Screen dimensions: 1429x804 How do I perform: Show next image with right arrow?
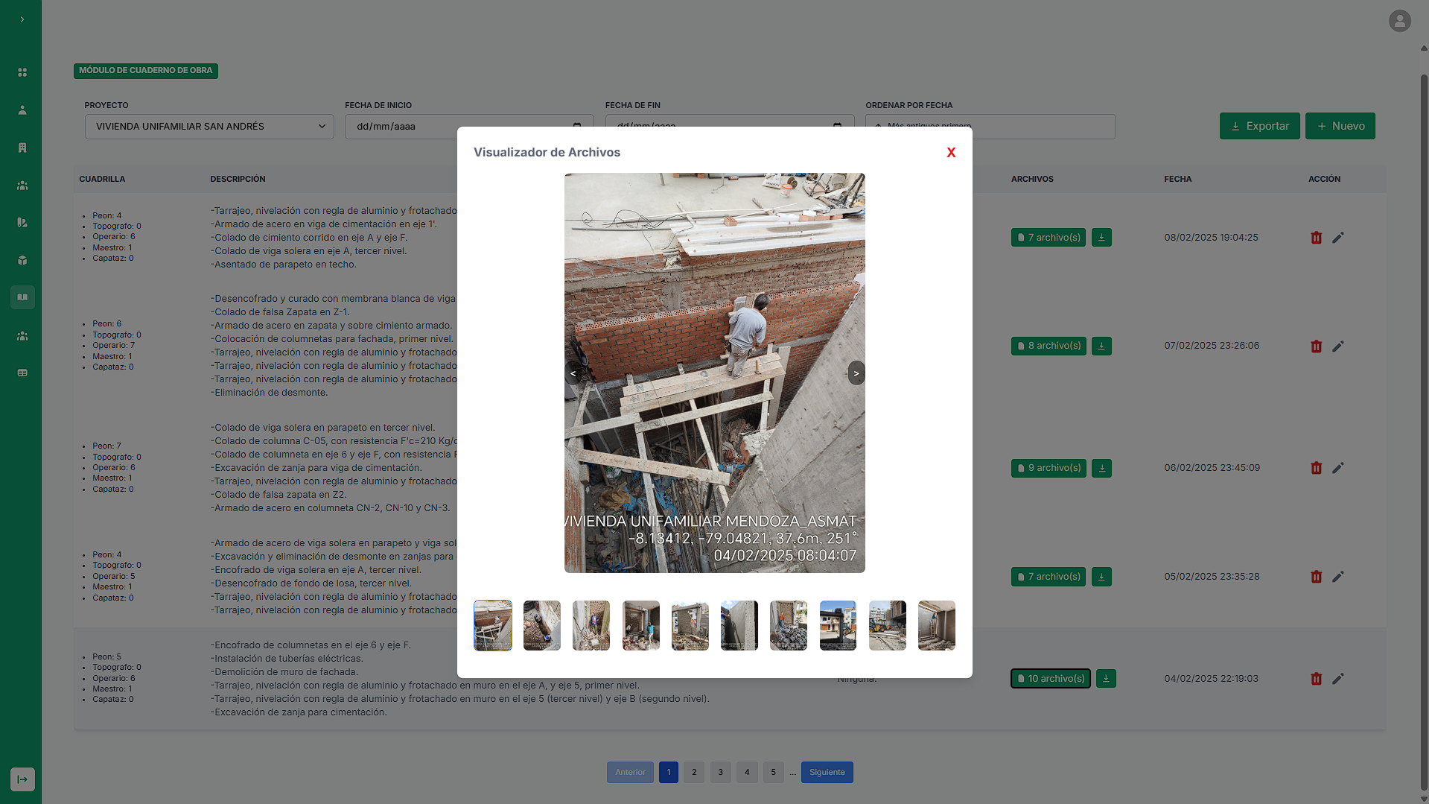(x=856, y=373)
